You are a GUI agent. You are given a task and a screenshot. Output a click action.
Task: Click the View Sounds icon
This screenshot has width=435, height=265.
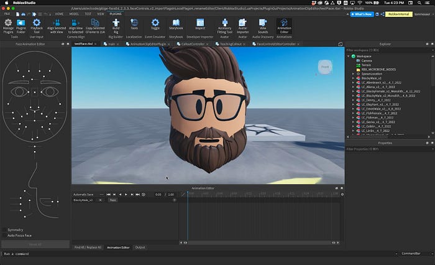[x=263, y=24]
